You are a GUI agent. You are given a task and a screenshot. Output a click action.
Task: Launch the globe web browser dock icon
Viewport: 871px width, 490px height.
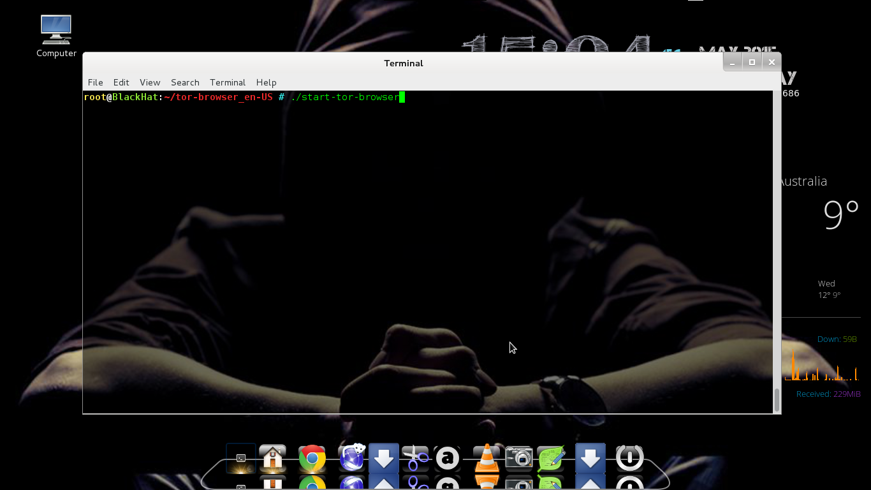pos(351,457)
